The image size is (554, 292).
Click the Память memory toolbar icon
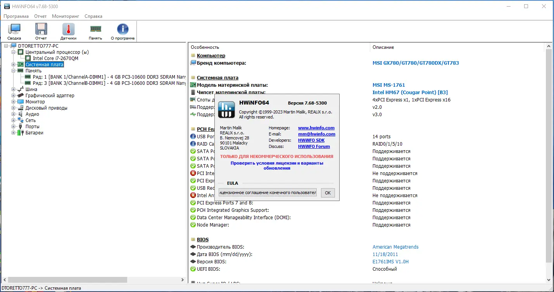point(95,32)
